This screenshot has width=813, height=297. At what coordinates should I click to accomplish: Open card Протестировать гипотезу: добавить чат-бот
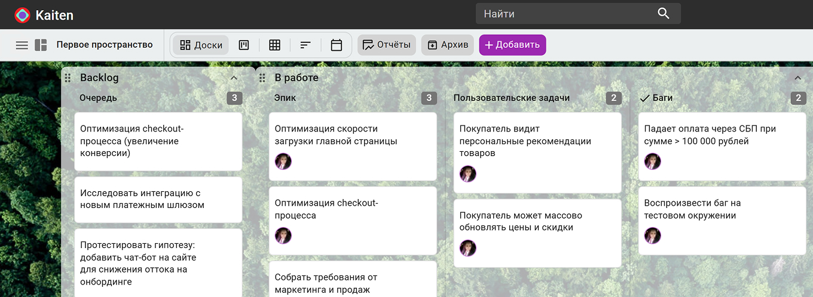[x=158, y=263]
